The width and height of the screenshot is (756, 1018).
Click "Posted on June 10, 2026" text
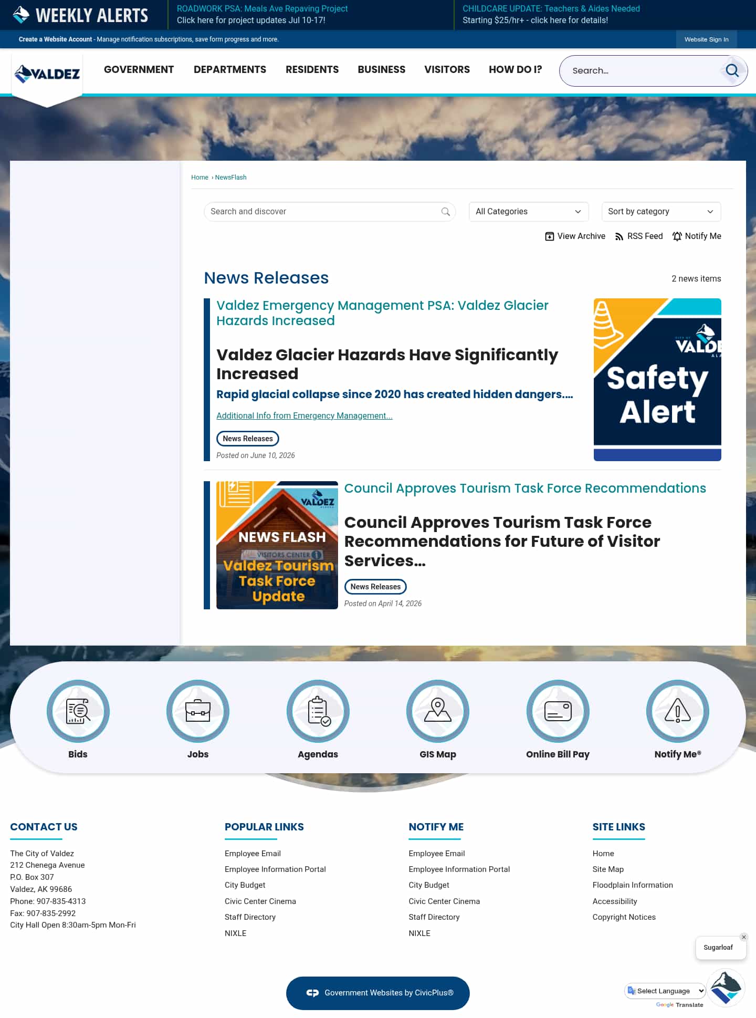click(256, 455)
